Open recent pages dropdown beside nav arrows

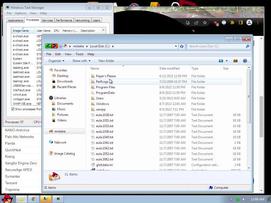tap(60, 47)
